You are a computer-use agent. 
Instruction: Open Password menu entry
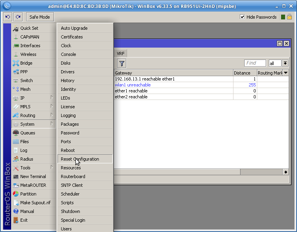click(x=85, y=133)
